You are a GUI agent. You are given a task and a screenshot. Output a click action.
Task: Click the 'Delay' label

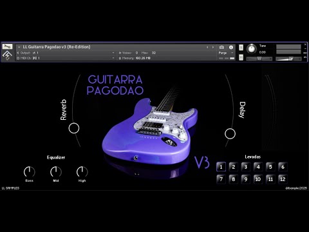(x=242, y=110)
